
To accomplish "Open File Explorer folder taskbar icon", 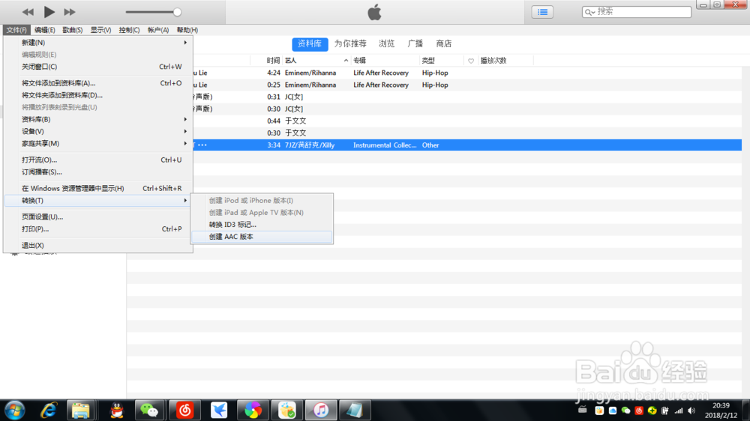I will pos(81,411).
